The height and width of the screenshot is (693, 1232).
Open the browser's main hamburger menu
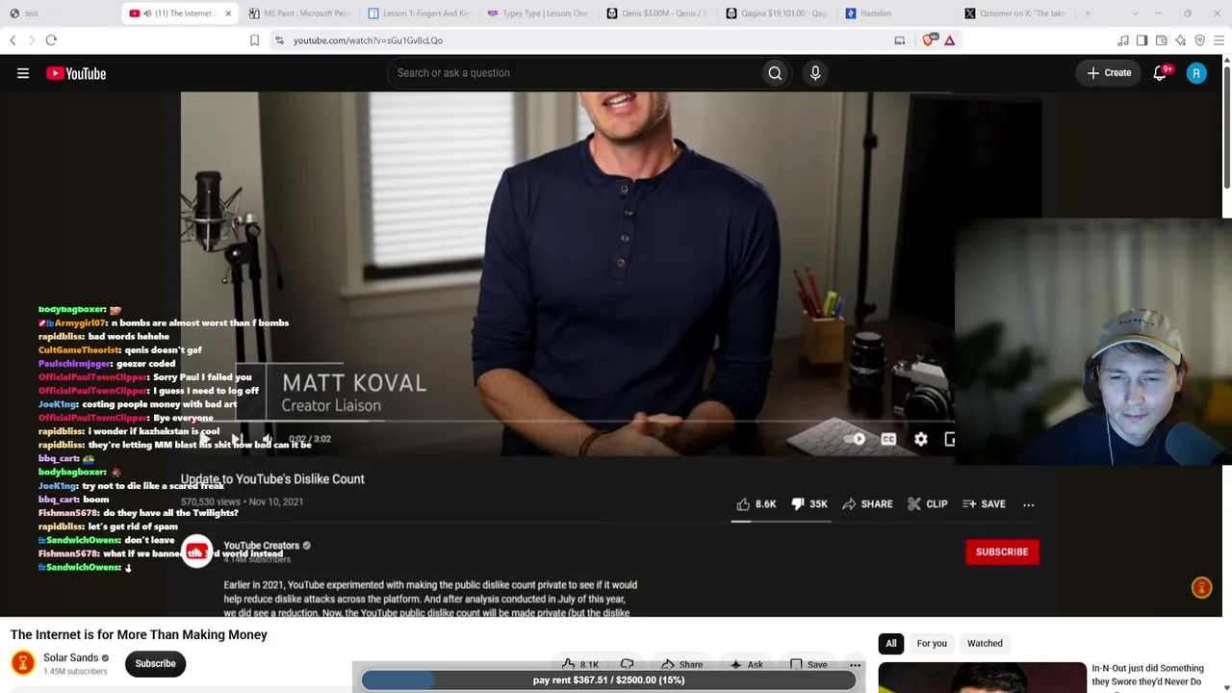pyautogui.click(x=1219, y=40)
